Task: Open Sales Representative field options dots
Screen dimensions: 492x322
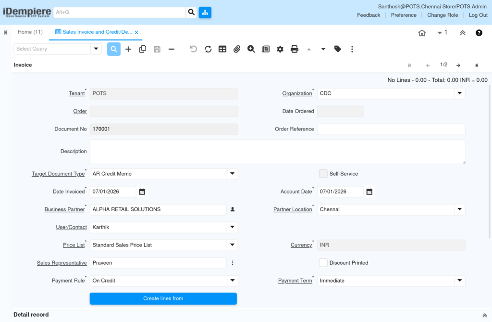Action: pos(233,263)
